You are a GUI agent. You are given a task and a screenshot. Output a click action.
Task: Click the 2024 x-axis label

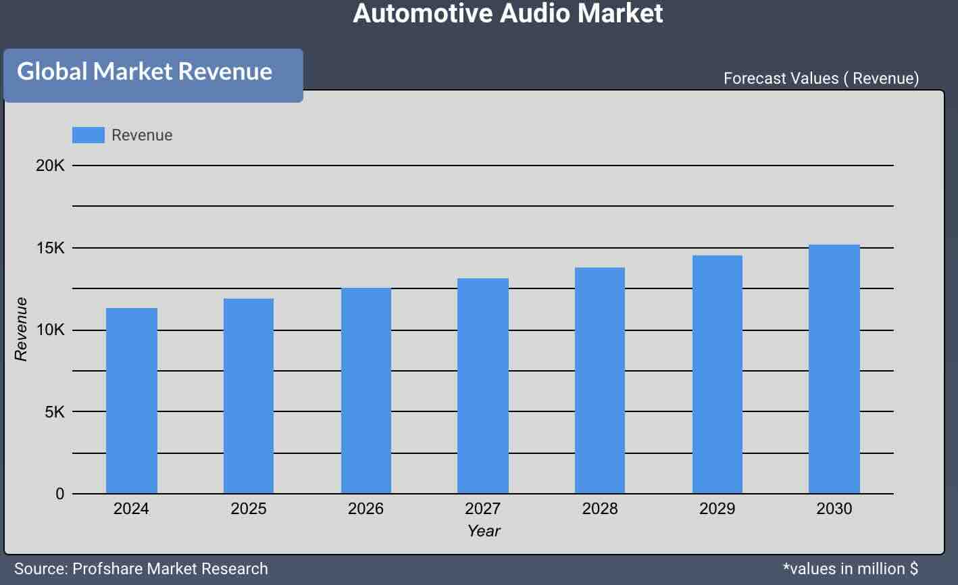coord(131,509)
